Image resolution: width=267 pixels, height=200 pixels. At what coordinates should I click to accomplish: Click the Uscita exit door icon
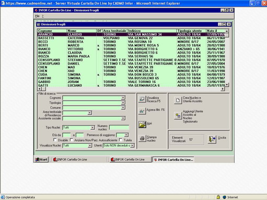click(212, 139)
